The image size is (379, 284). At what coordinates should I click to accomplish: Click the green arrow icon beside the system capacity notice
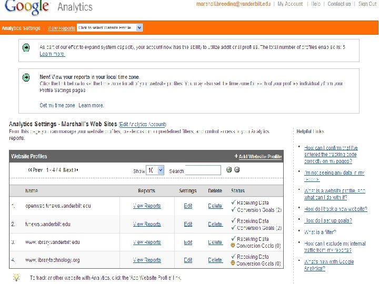click(26, 47)
